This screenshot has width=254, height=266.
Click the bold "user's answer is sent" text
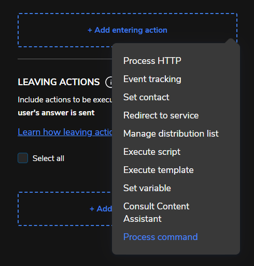[x=56, y=113]
